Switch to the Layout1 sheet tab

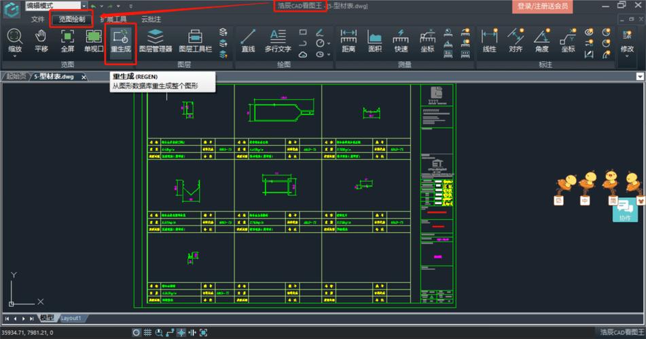(x=71, y=318)
